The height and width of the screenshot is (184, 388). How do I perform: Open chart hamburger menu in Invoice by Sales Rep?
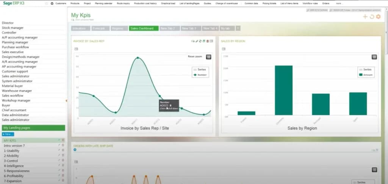pos(209,57)
